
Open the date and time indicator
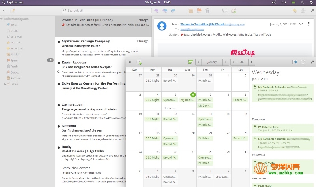(158, 2)
